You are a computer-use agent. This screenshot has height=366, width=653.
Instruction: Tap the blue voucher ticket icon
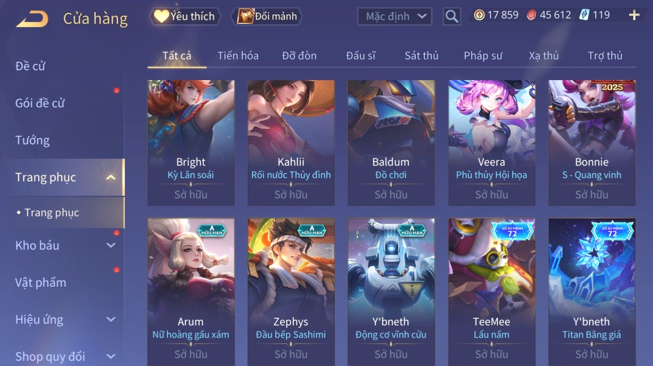[584, 15]
